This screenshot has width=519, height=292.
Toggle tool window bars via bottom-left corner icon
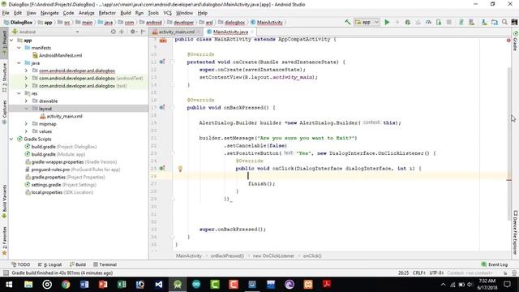6,273
